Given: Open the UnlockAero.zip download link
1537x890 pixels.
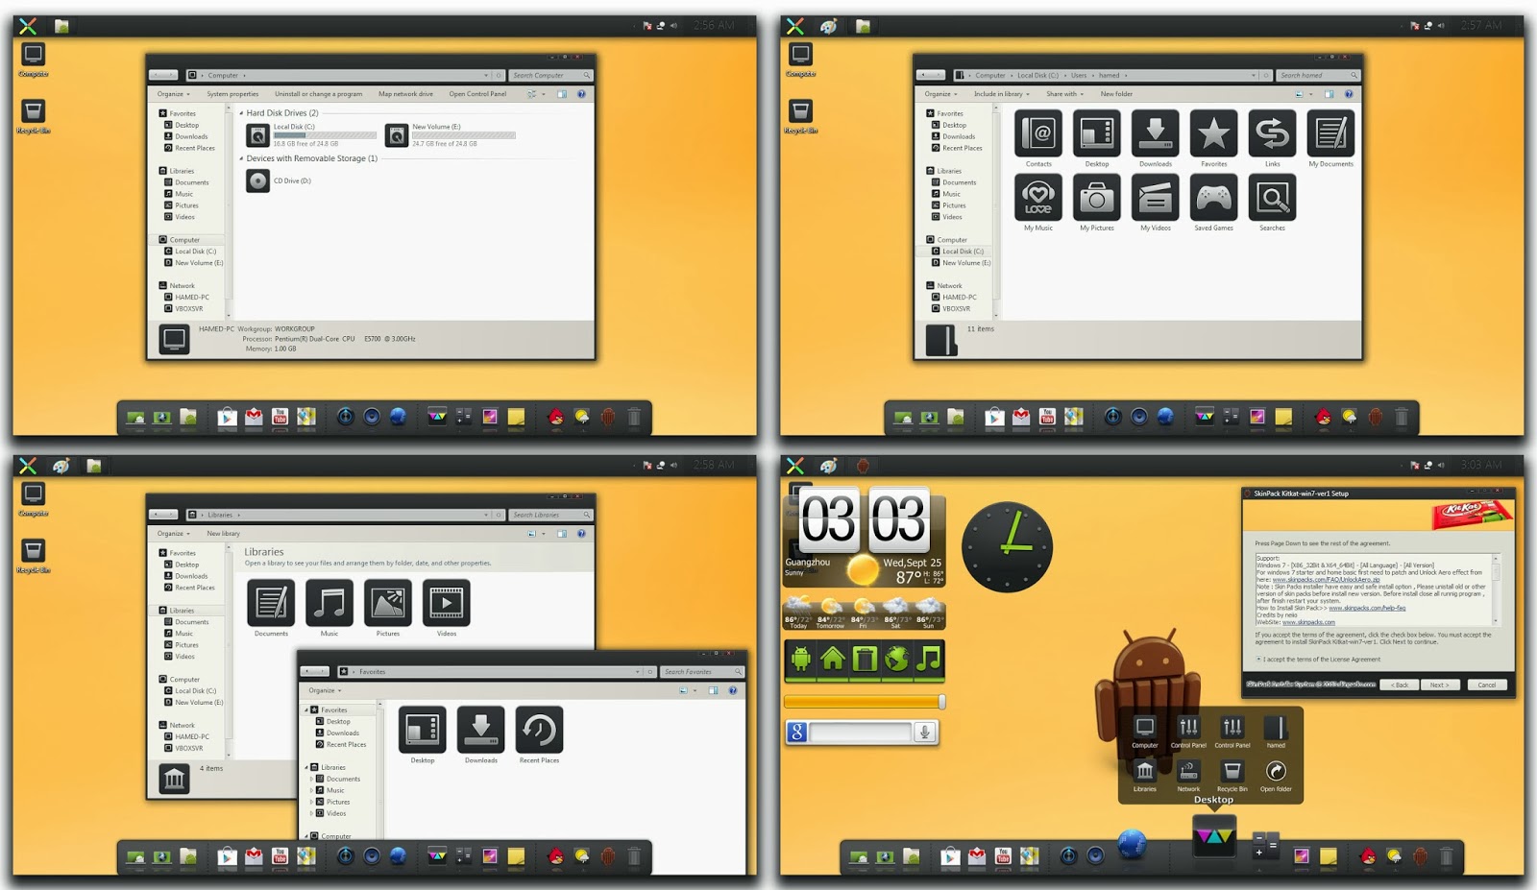Looking at the screenshot, I should [x=1327, y=580].
